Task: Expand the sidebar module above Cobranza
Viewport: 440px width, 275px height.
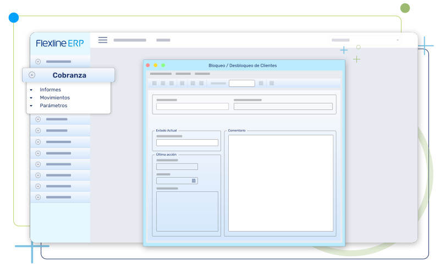Action: coord(38,62)
